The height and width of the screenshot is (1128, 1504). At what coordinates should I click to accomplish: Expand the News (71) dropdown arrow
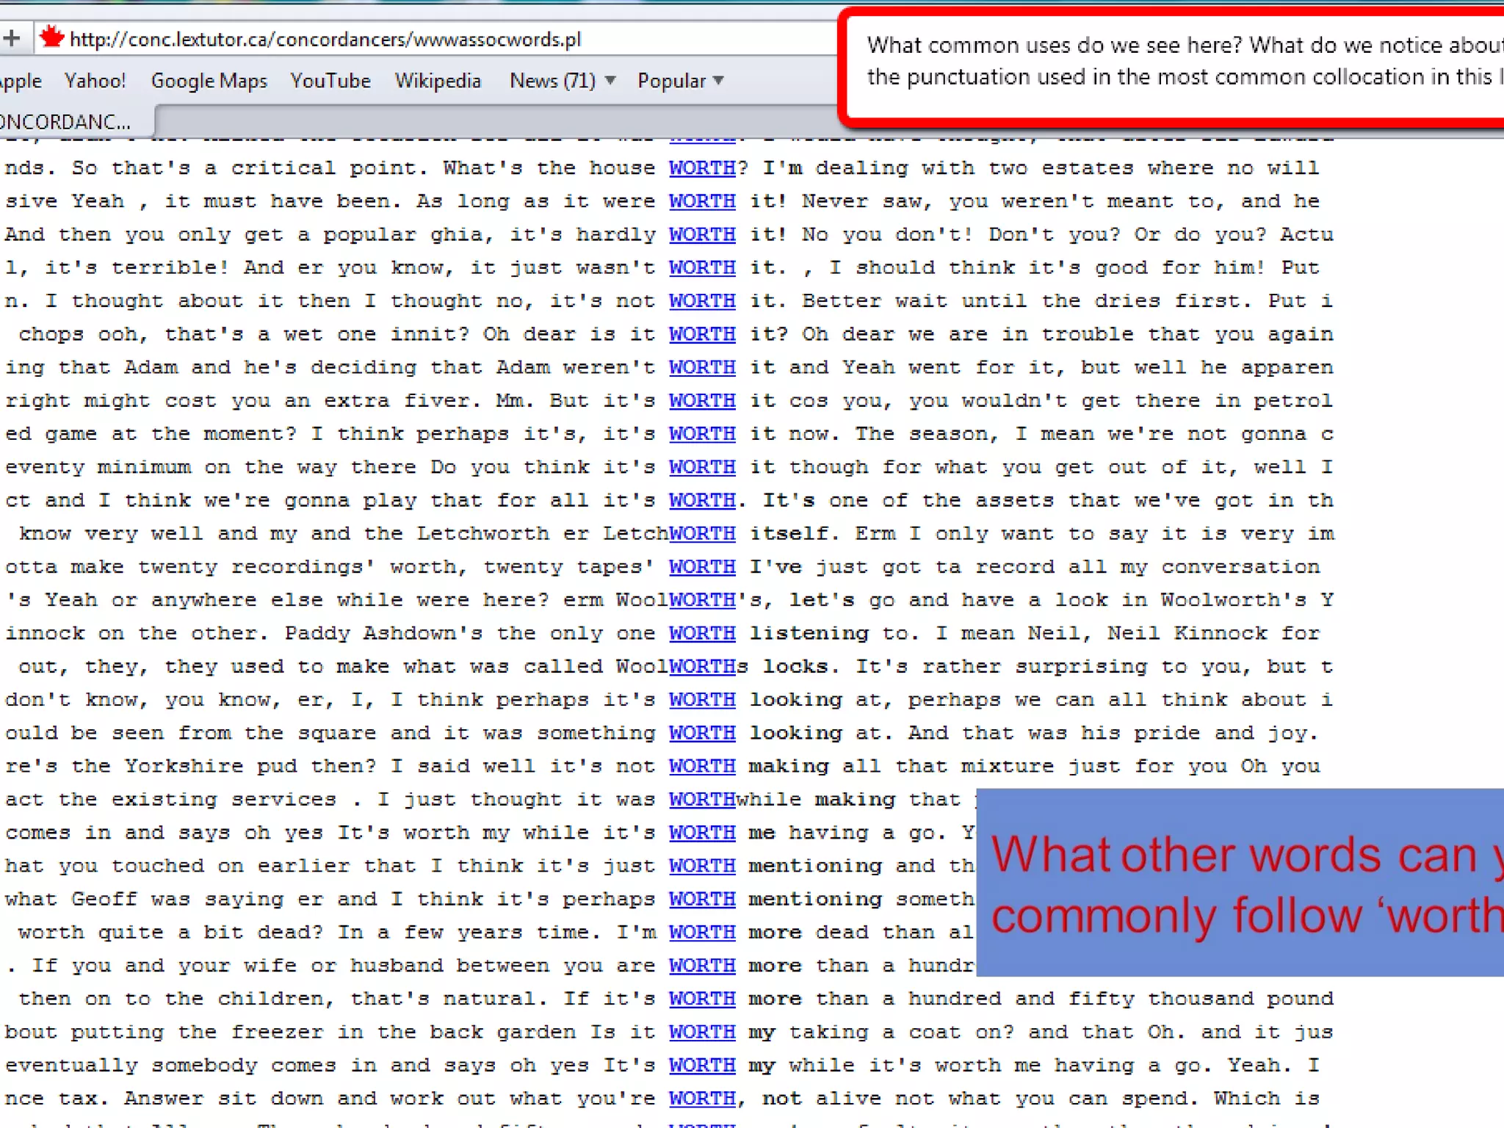[x=610, y=81]
